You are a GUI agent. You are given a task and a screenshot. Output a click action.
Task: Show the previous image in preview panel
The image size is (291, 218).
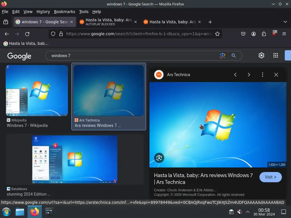235,75
